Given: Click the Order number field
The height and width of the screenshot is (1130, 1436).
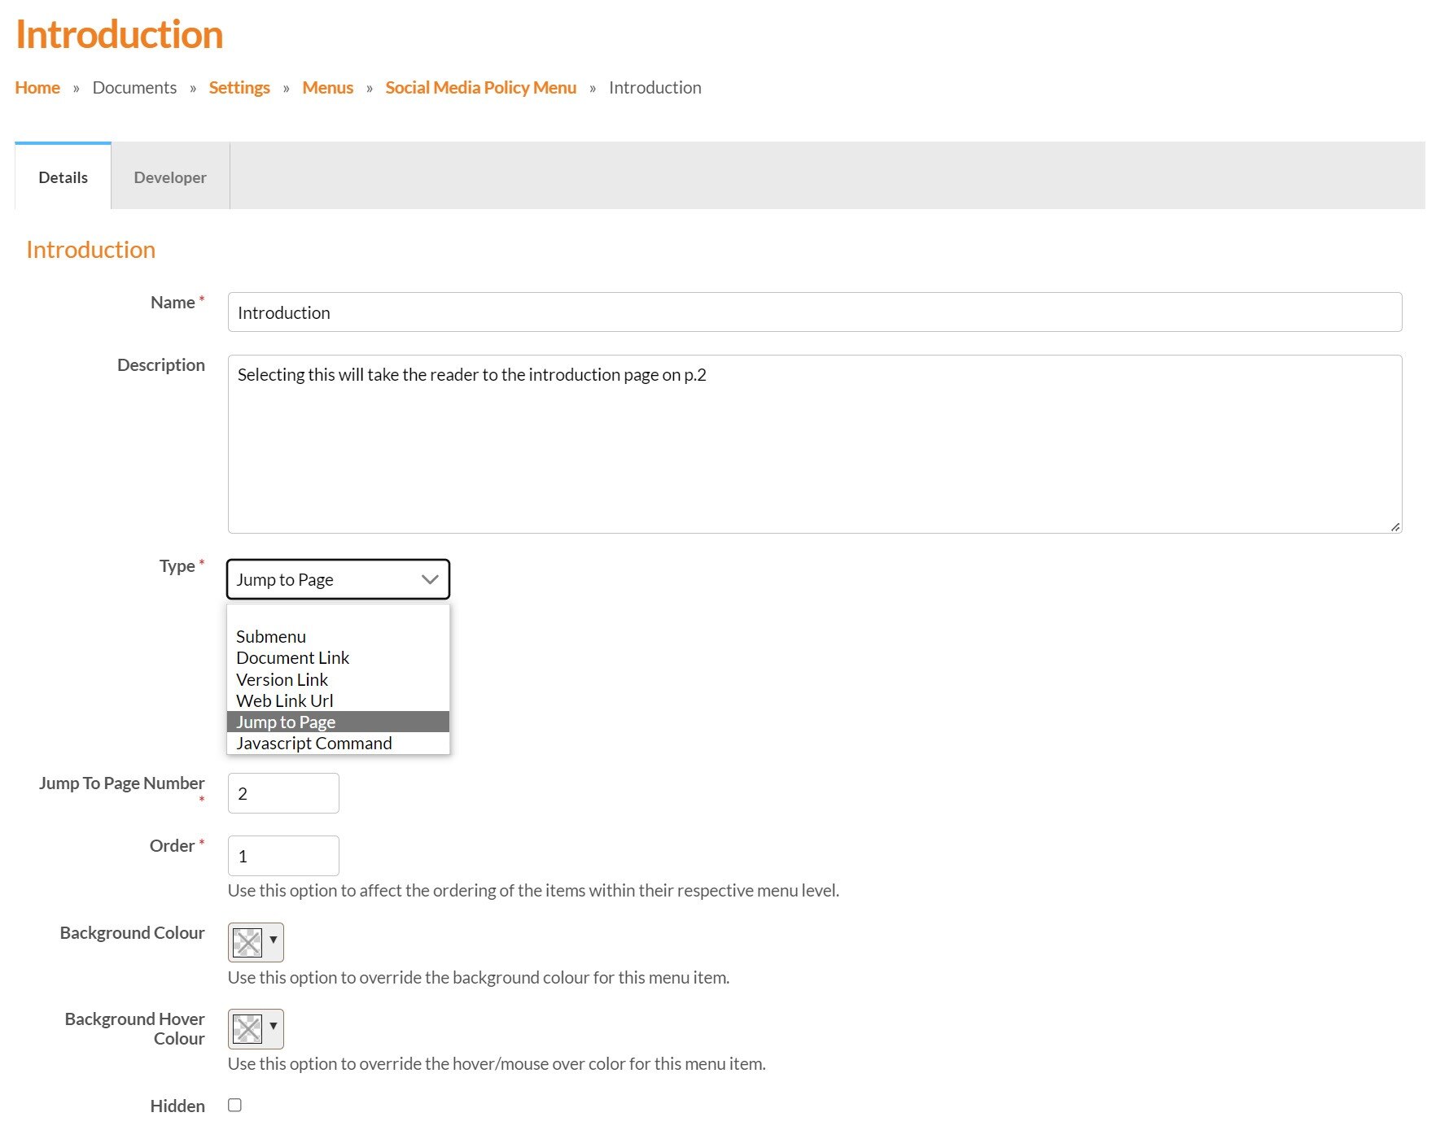Looking at the screenshot, I should pyautogui.click(x=283, y=856).
